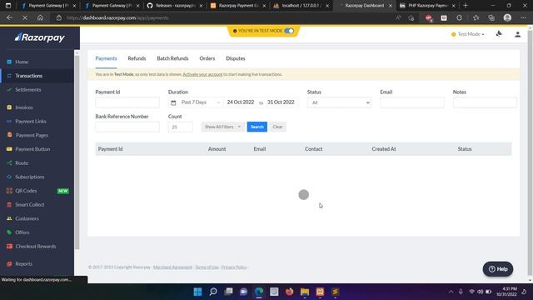Go to Invoices
The image size is (533, 300).
24,107
